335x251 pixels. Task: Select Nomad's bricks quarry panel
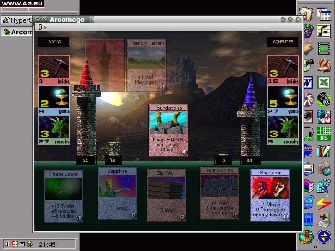[x=54, y=70]
